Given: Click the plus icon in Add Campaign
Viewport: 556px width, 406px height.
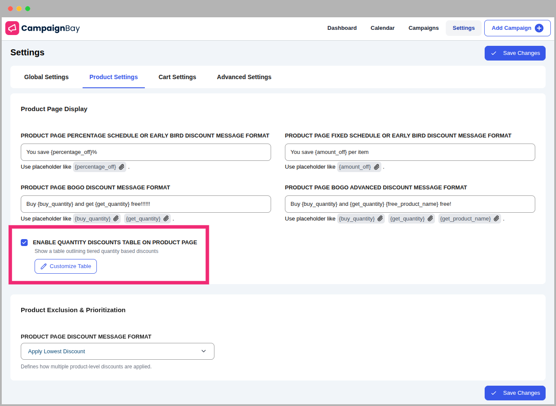Looking at the screenshot, I should pyautogui.click(x=539, y=28).
